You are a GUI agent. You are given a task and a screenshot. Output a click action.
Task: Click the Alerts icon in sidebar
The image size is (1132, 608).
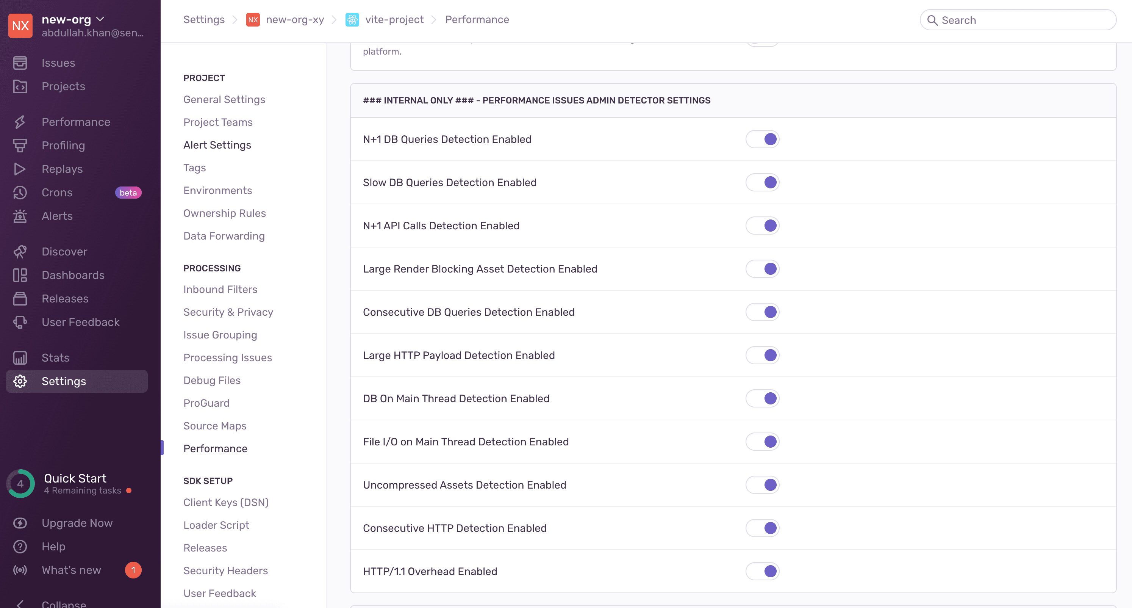pos(20,216)
